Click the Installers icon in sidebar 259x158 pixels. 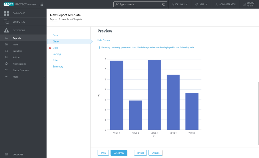click(x=6, y=51)
